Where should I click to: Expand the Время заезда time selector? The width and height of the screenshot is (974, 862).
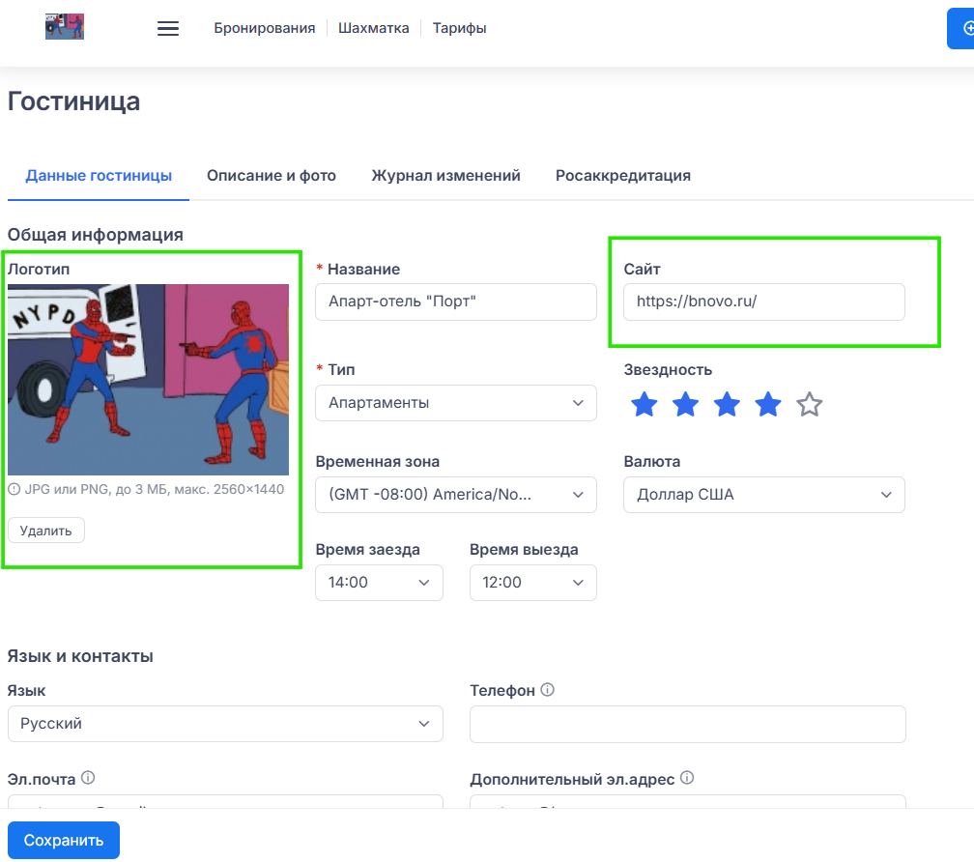(379, 583)
